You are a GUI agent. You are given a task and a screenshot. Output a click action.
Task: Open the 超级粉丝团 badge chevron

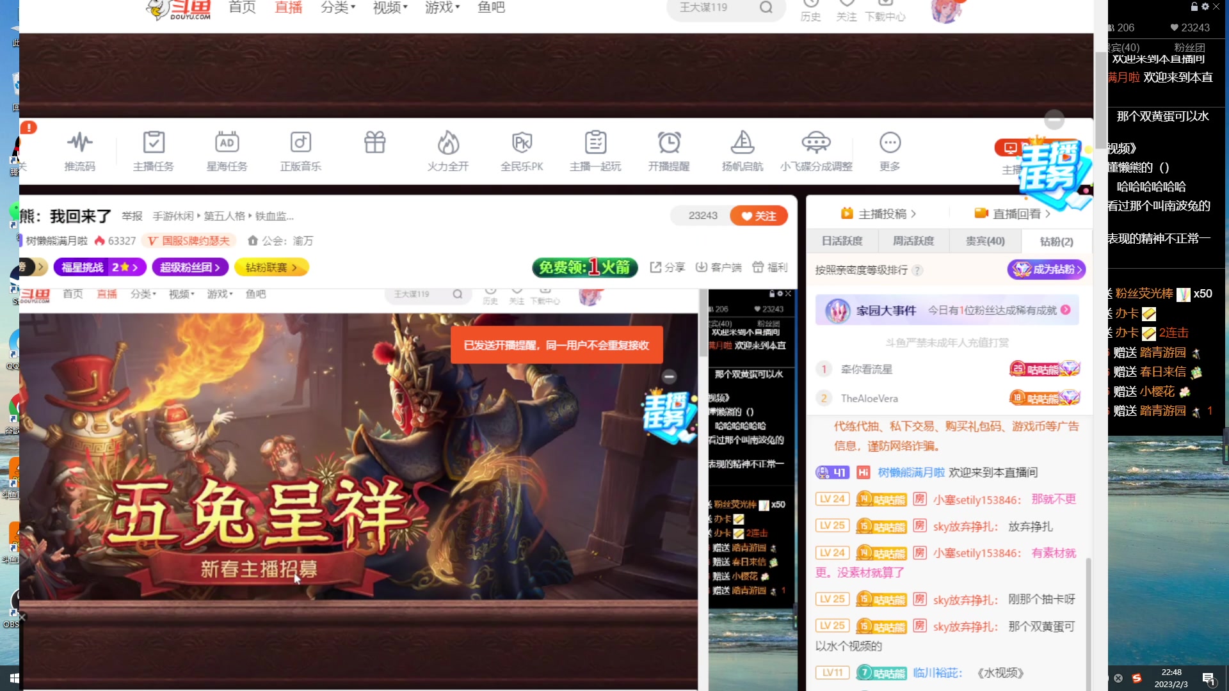click(218, 267)
